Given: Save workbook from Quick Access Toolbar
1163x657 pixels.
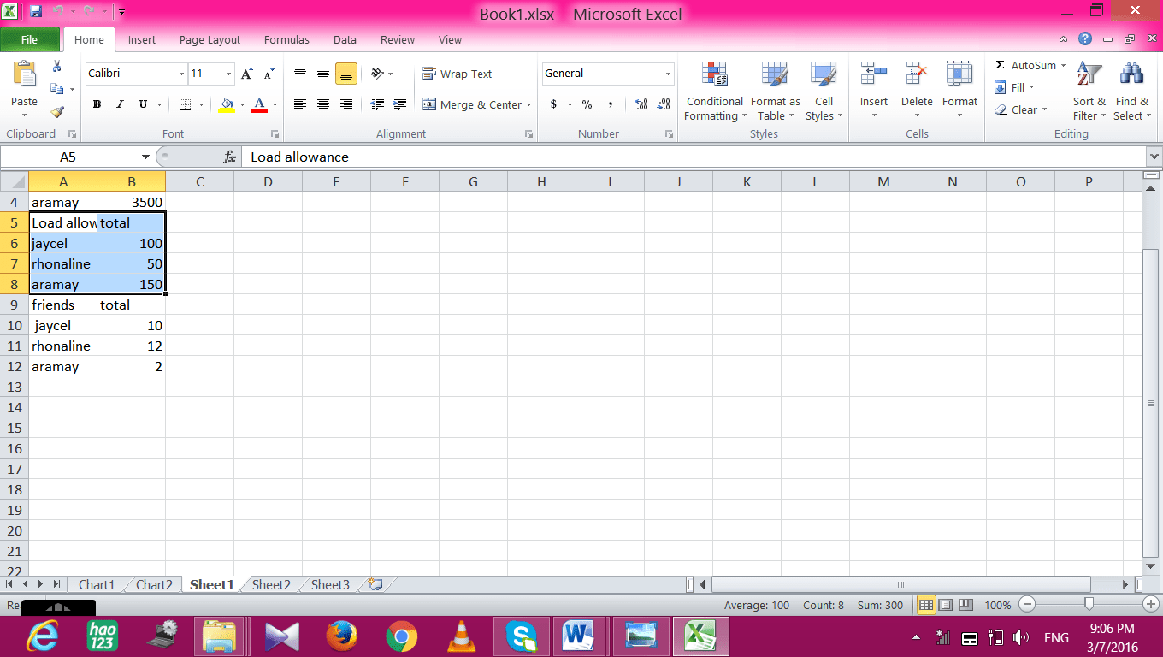Looking at the screenshot, I should (36, 12).
